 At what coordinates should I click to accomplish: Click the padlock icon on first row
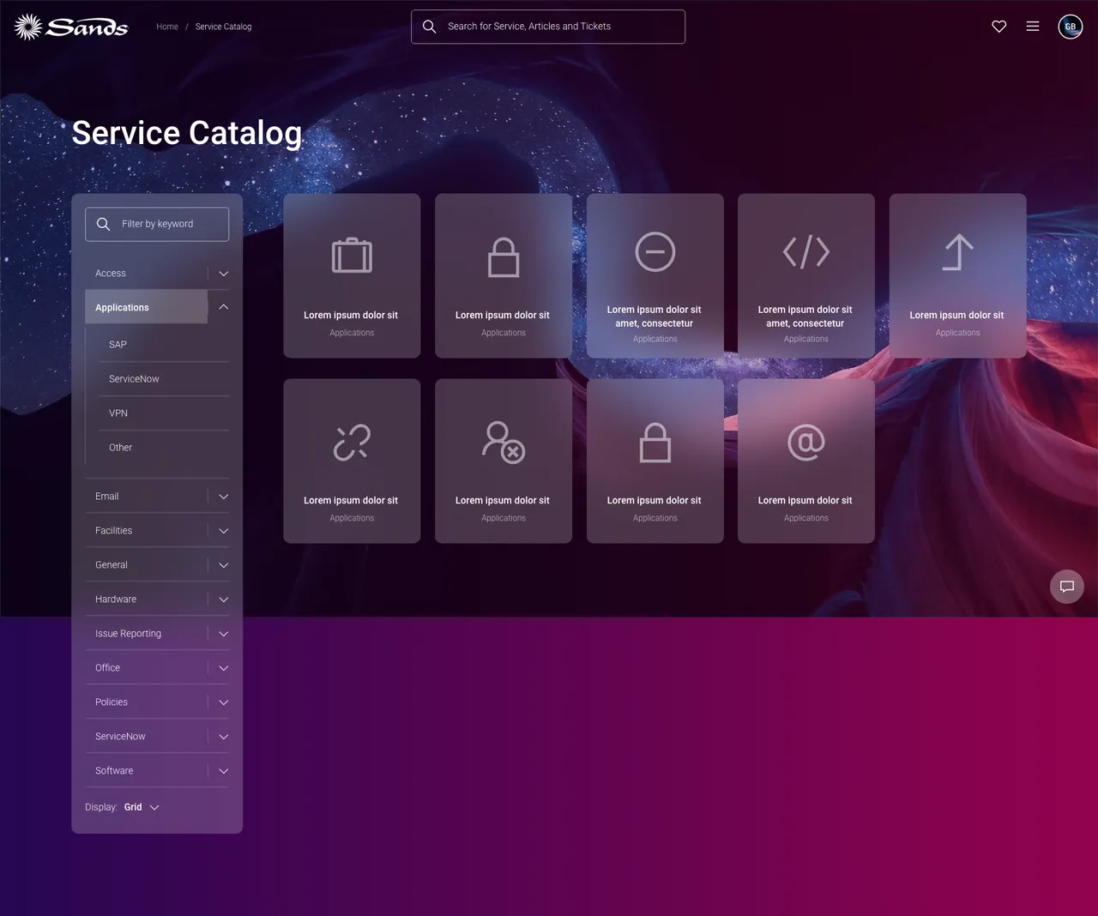504,255
